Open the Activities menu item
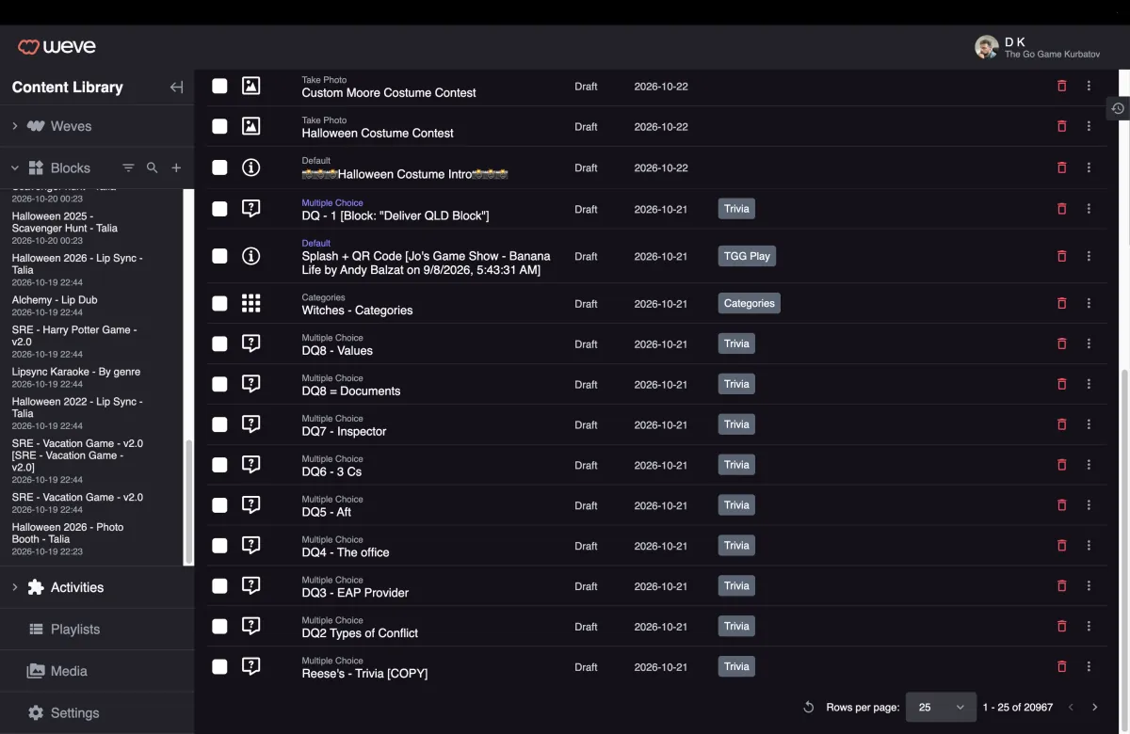This screenshot has width=1130, height=734. click(x=77, y=587)
